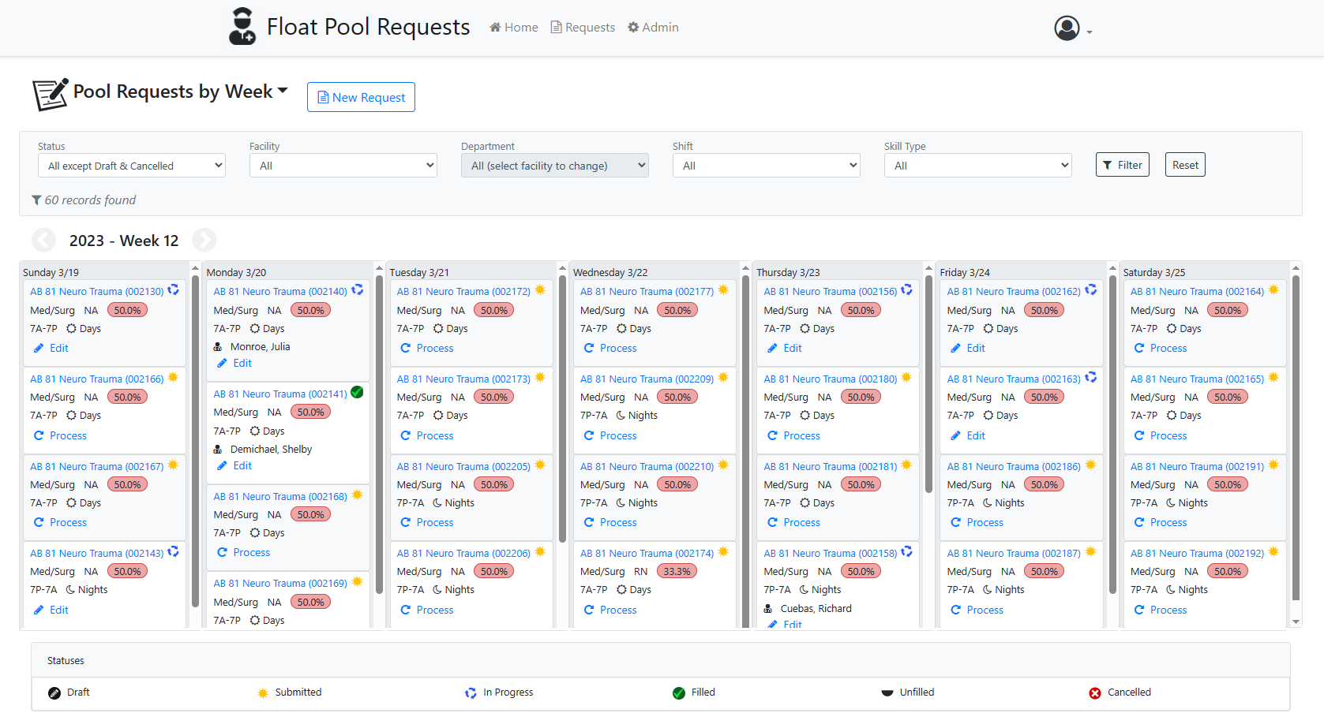The image size is (1324, 728).
Task: Click In Progress icon on request 002163
Action: pyautogui.click(x=1090, y=378)
